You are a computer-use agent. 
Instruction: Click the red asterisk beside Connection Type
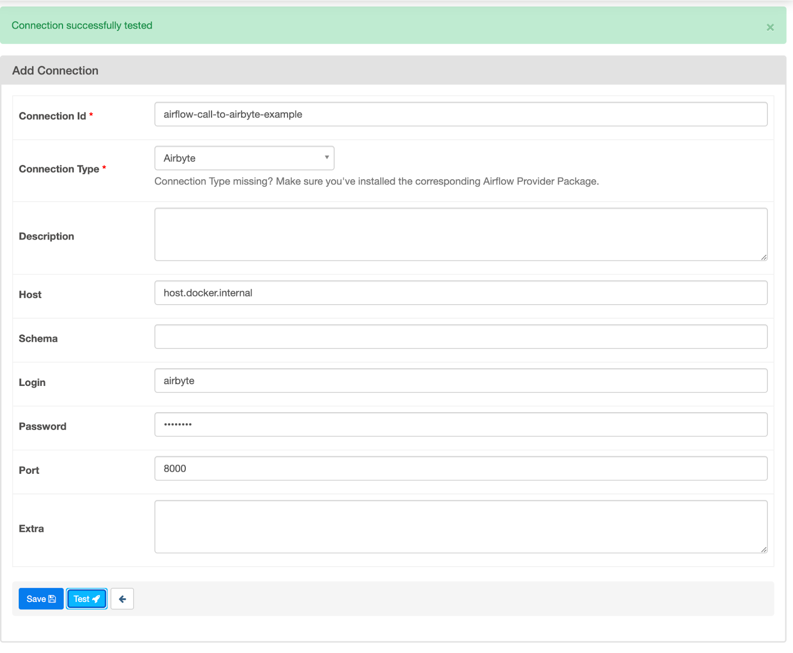(x=105, y=168)
